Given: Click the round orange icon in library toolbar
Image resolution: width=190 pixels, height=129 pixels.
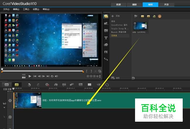Looking at the screenshot, I should tap(160, 16).
